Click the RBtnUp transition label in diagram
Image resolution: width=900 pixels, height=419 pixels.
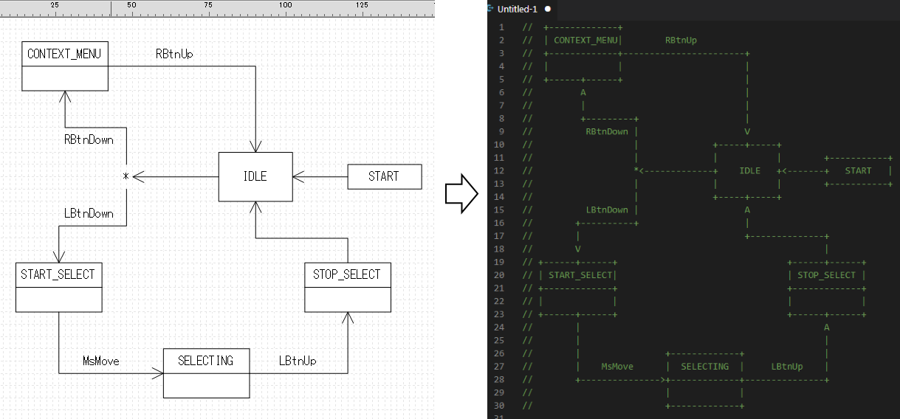tap(174, 54)
